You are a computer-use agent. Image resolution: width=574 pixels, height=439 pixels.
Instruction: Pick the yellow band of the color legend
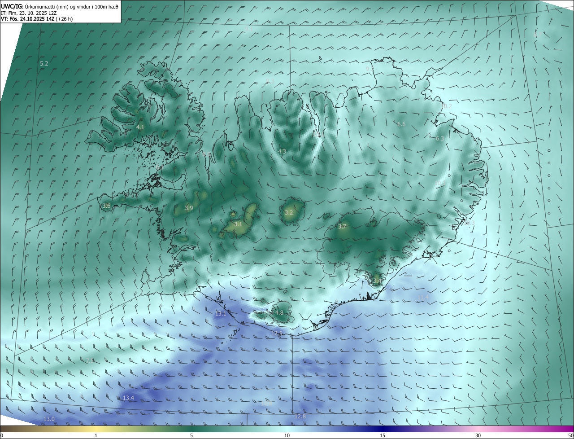(x=96, y=429)
